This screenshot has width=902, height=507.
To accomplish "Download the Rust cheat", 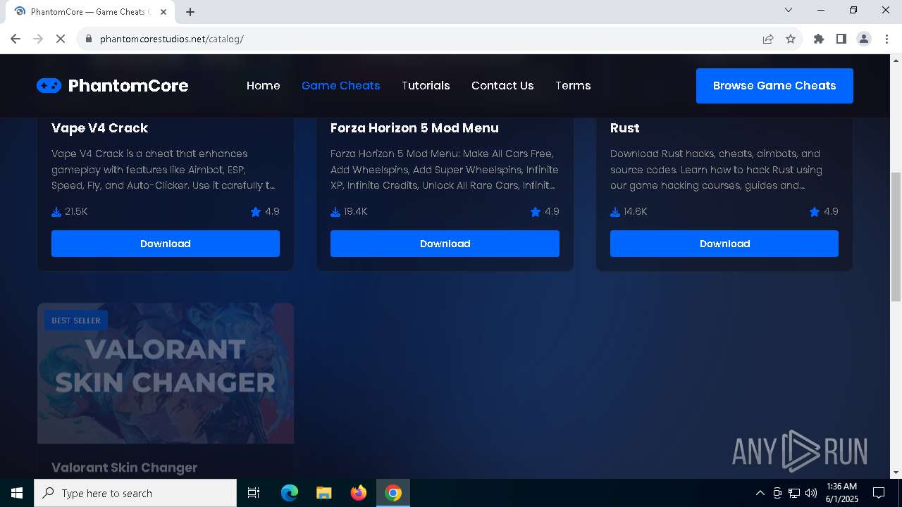I will pos(724,244).
